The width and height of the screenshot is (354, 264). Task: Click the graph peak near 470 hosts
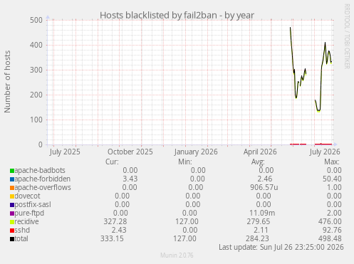pos(290,28)
